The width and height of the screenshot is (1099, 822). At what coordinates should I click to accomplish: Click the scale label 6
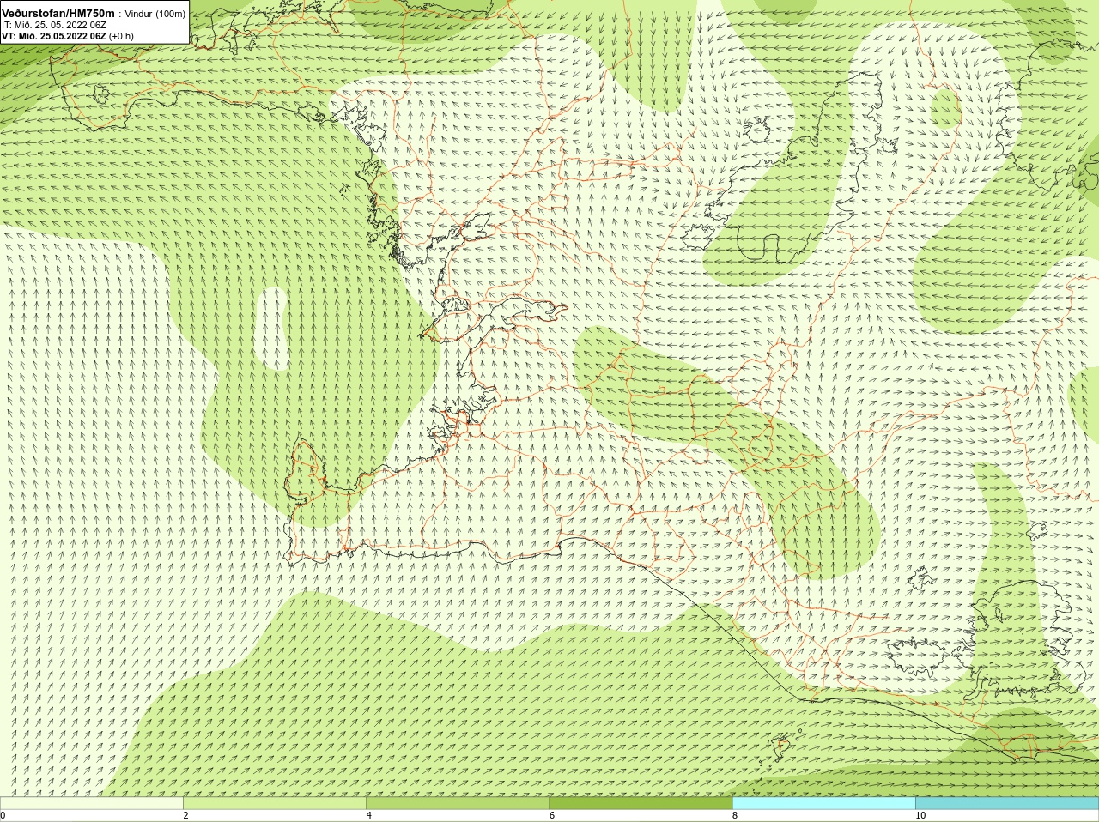[x=551, y=816]
